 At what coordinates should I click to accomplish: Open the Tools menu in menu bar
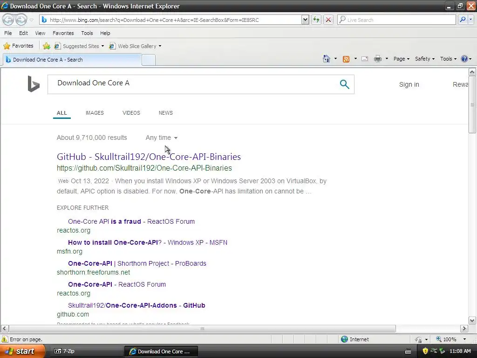pyautogui.click(x=87, y=33)
